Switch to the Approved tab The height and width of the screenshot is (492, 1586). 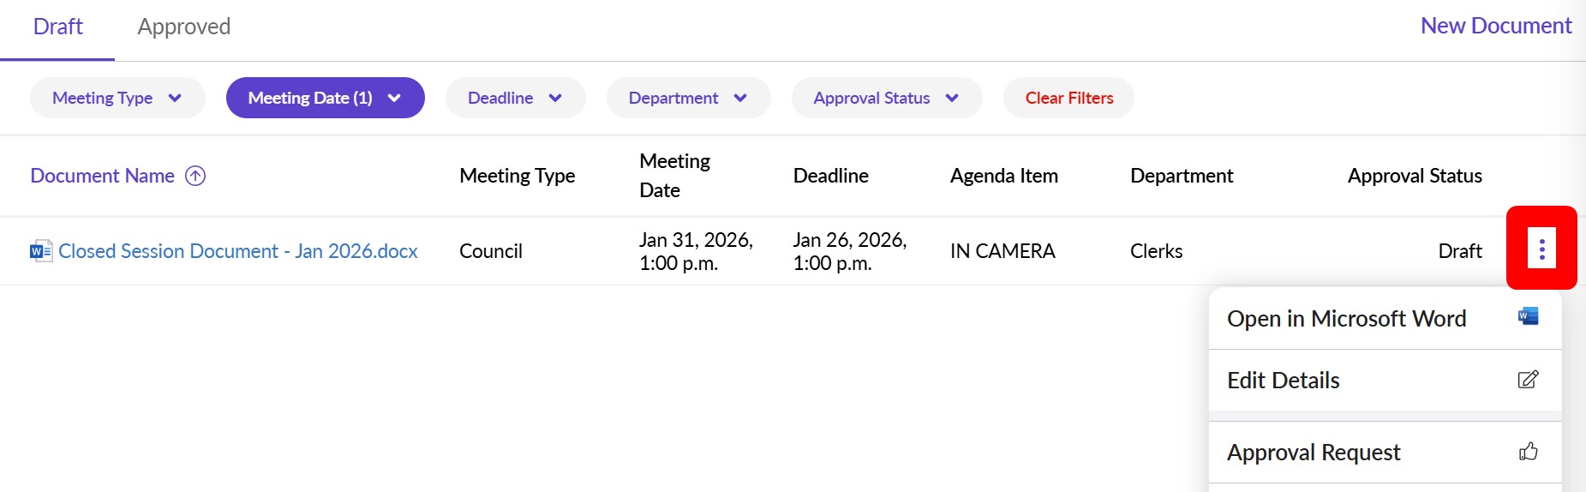pyautogui.click(x=184, y=27)
